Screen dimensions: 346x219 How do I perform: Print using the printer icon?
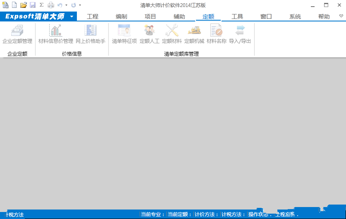(51, 5)
